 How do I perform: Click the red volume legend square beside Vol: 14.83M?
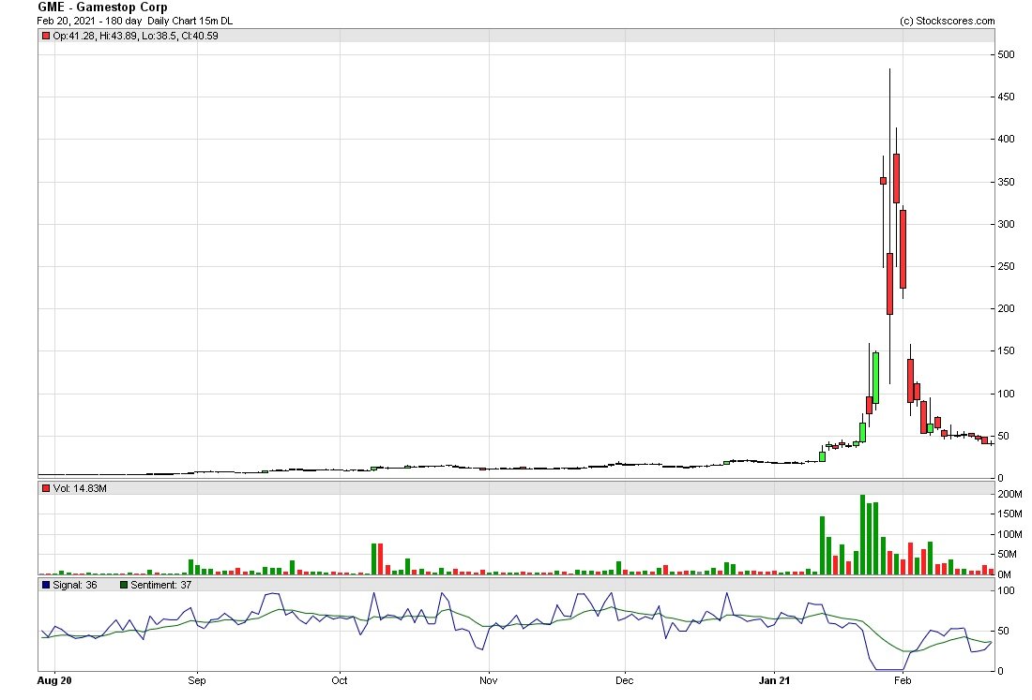[46, 488]
